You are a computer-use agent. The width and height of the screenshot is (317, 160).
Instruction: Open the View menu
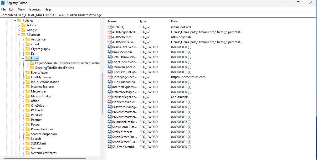pos(22,9)
